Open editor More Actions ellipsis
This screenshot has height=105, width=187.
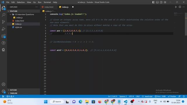tap(184, 7)
